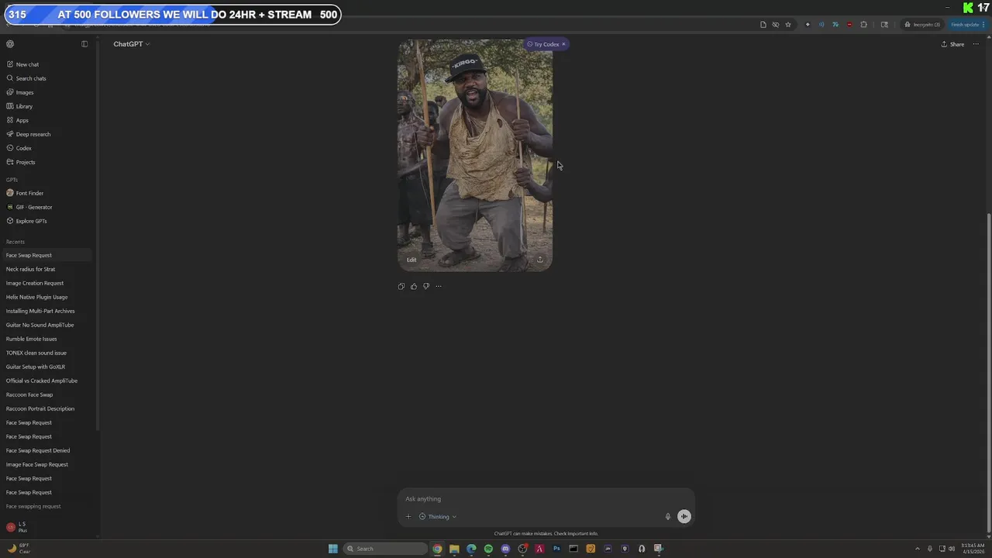Click Edit on the generated image

(x=412, y=260)
